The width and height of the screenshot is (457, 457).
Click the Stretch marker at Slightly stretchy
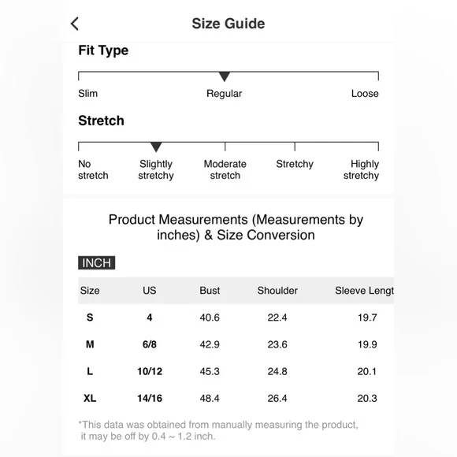click(156, 147)
